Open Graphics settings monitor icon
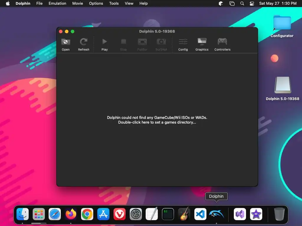 202,41
